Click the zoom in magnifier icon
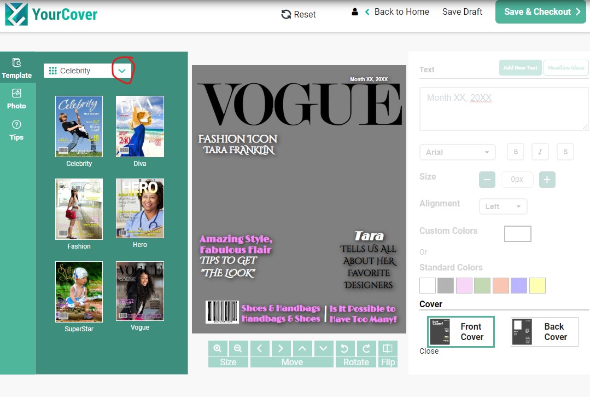Screen dimensions: 590x397 (x=218, y=348)
